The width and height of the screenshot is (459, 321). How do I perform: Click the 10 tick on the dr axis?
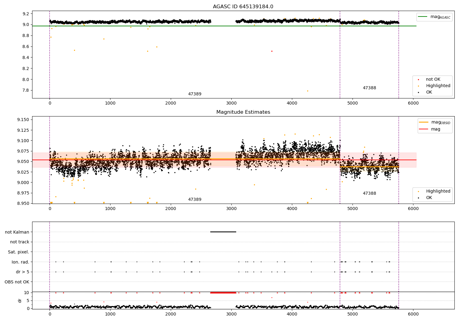(27, 293)
